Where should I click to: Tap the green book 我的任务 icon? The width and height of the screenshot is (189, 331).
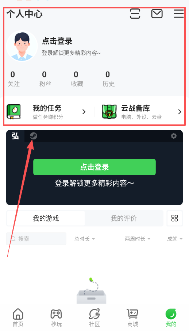(14, 111)
